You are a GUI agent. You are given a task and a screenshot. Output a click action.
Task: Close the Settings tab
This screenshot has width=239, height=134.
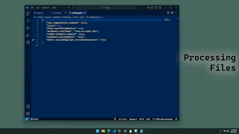click(65, 13)
